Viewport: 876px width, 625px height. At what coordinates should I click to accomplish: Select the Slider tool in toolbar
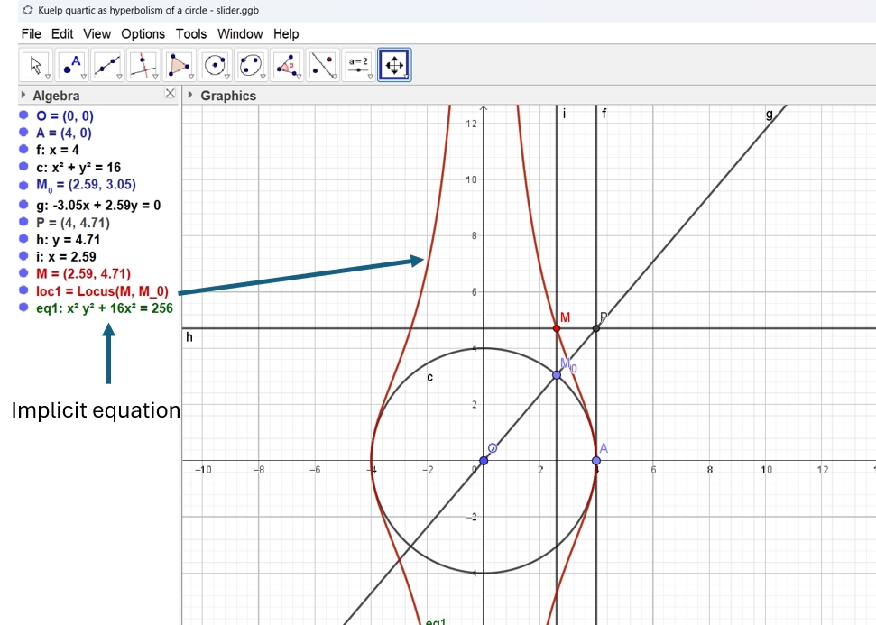click(x=358, y=65)
